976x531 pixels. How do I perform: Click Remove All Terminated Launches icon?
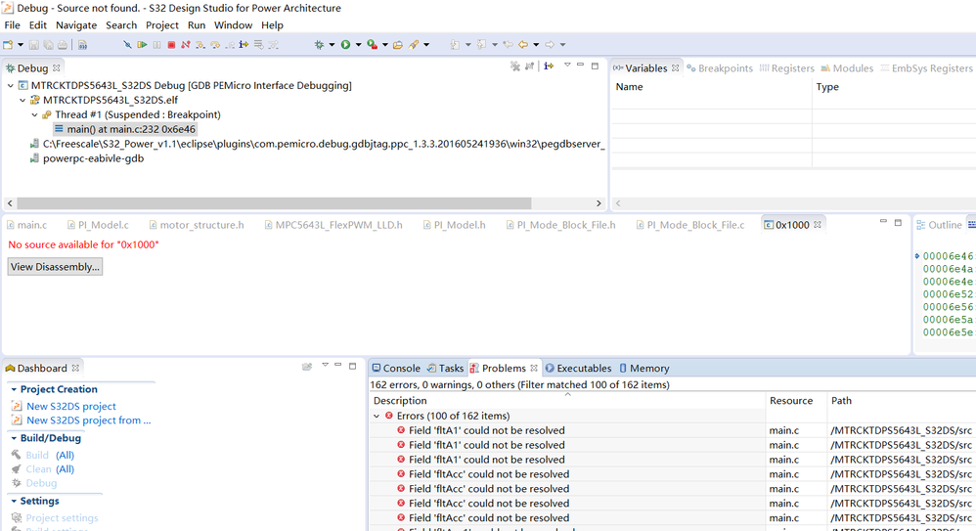[515, 66]
